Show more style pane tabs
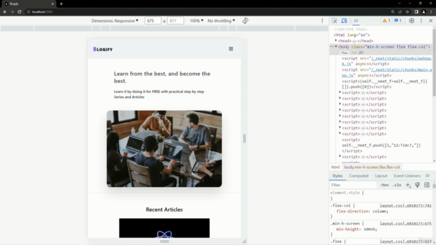Viewport: 436px width, 245px height. click(x=427, y=176)
